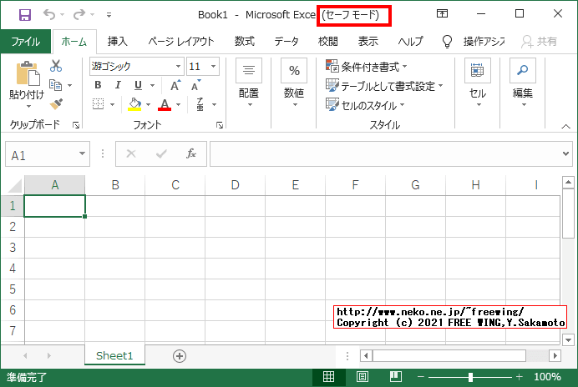Click inside the formula bar
The image size is (578, 387).
point(385,154)
